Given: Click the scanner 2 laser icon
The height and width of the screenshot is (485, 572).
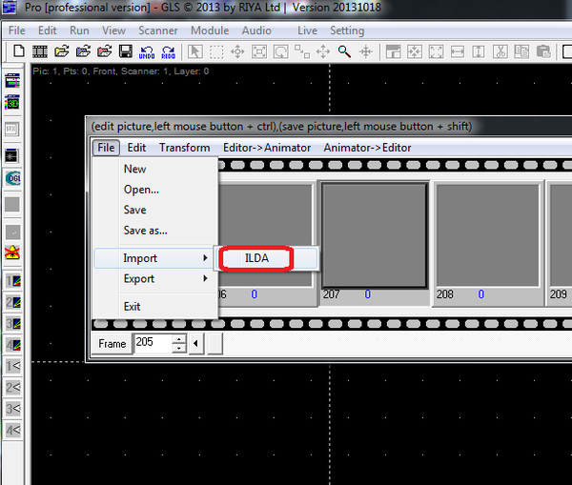Looking at the screenshot, I should tap(13, 302).
